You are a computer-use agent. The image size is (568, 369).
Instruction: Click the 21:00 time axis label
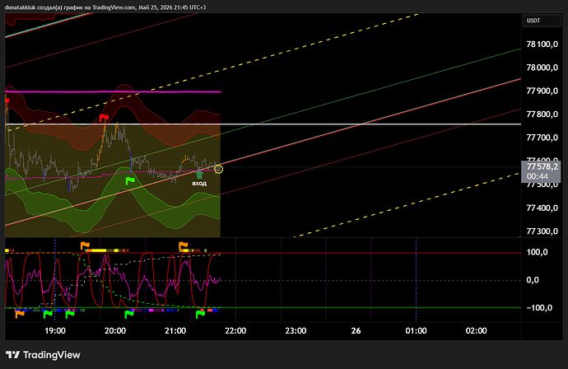coord(175,330)
